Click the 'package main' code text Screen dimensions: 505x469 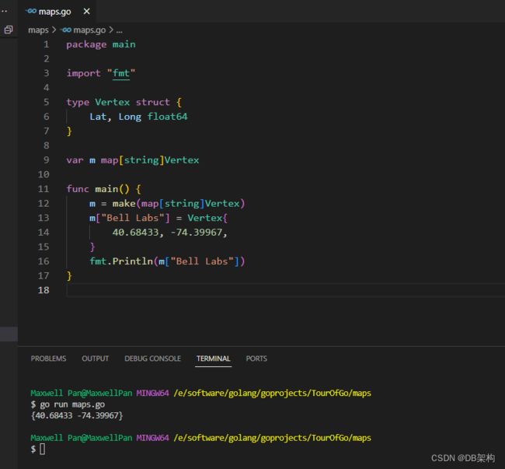click(101, 44)
